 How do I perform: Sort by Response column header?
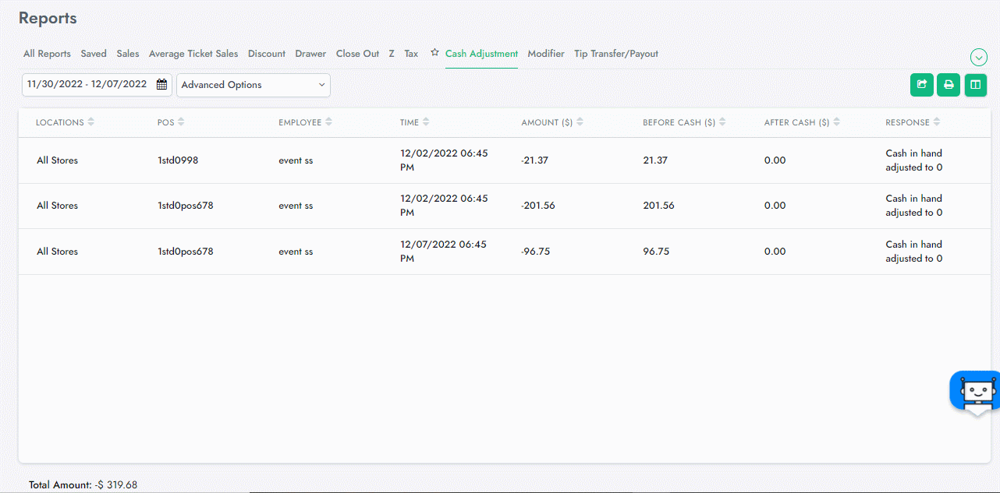pos(936,122)
